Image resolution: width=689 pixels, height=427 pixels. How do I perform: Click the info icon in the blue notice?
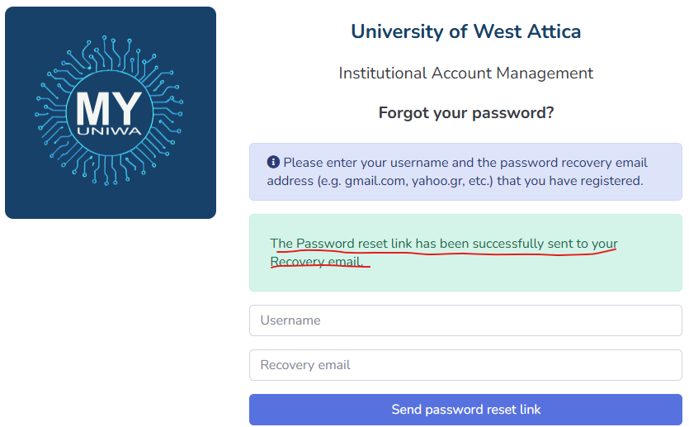point(273,163)
